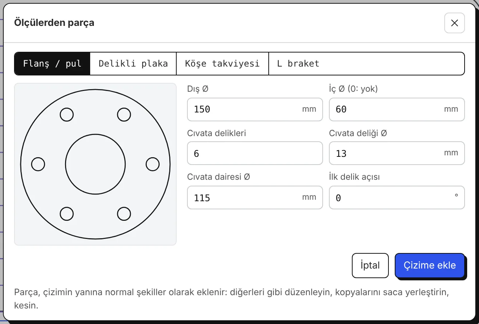The image size is (479, 324).
Task: Open the Köşe takviyesi tab
Action: click(x=222, y=64)
